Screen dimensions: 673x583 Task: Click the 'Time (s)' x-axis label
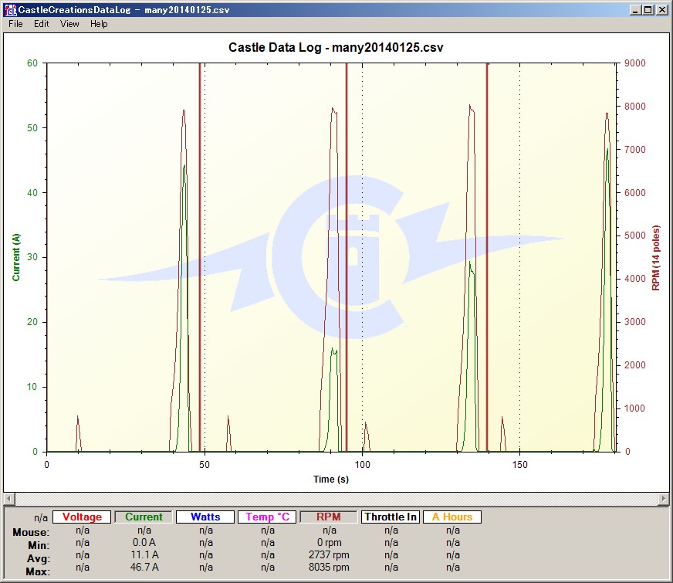click(330, 480)
